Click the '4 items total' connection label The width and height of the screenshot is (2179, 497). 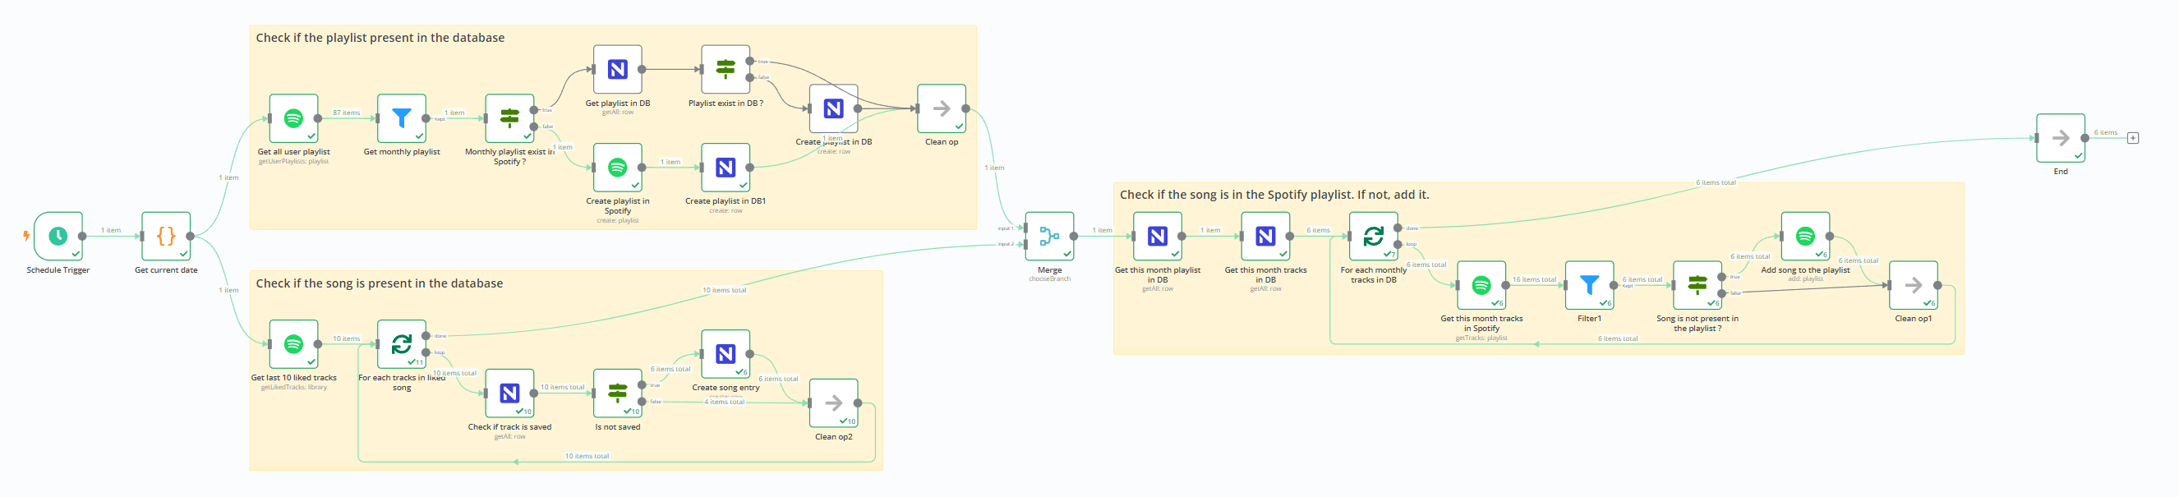pos(724,402)
